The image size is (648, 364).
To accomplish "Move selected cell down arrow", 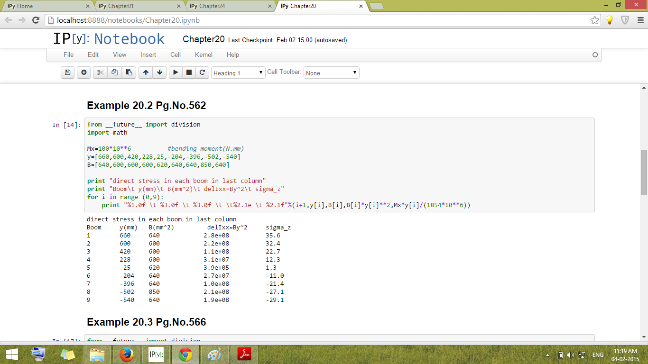I will coord(160,73).
